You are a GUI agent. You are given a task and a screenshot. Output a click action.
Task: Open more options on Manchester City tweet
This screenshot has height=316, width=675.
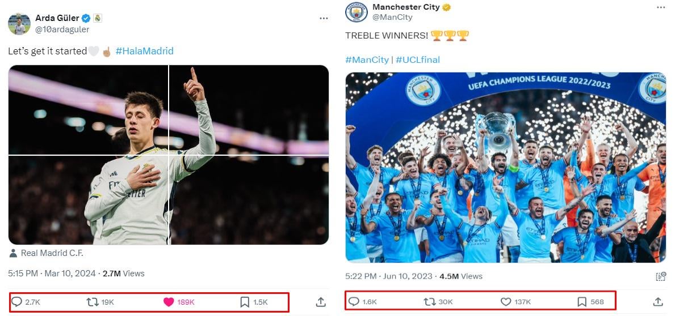(660, 7)
